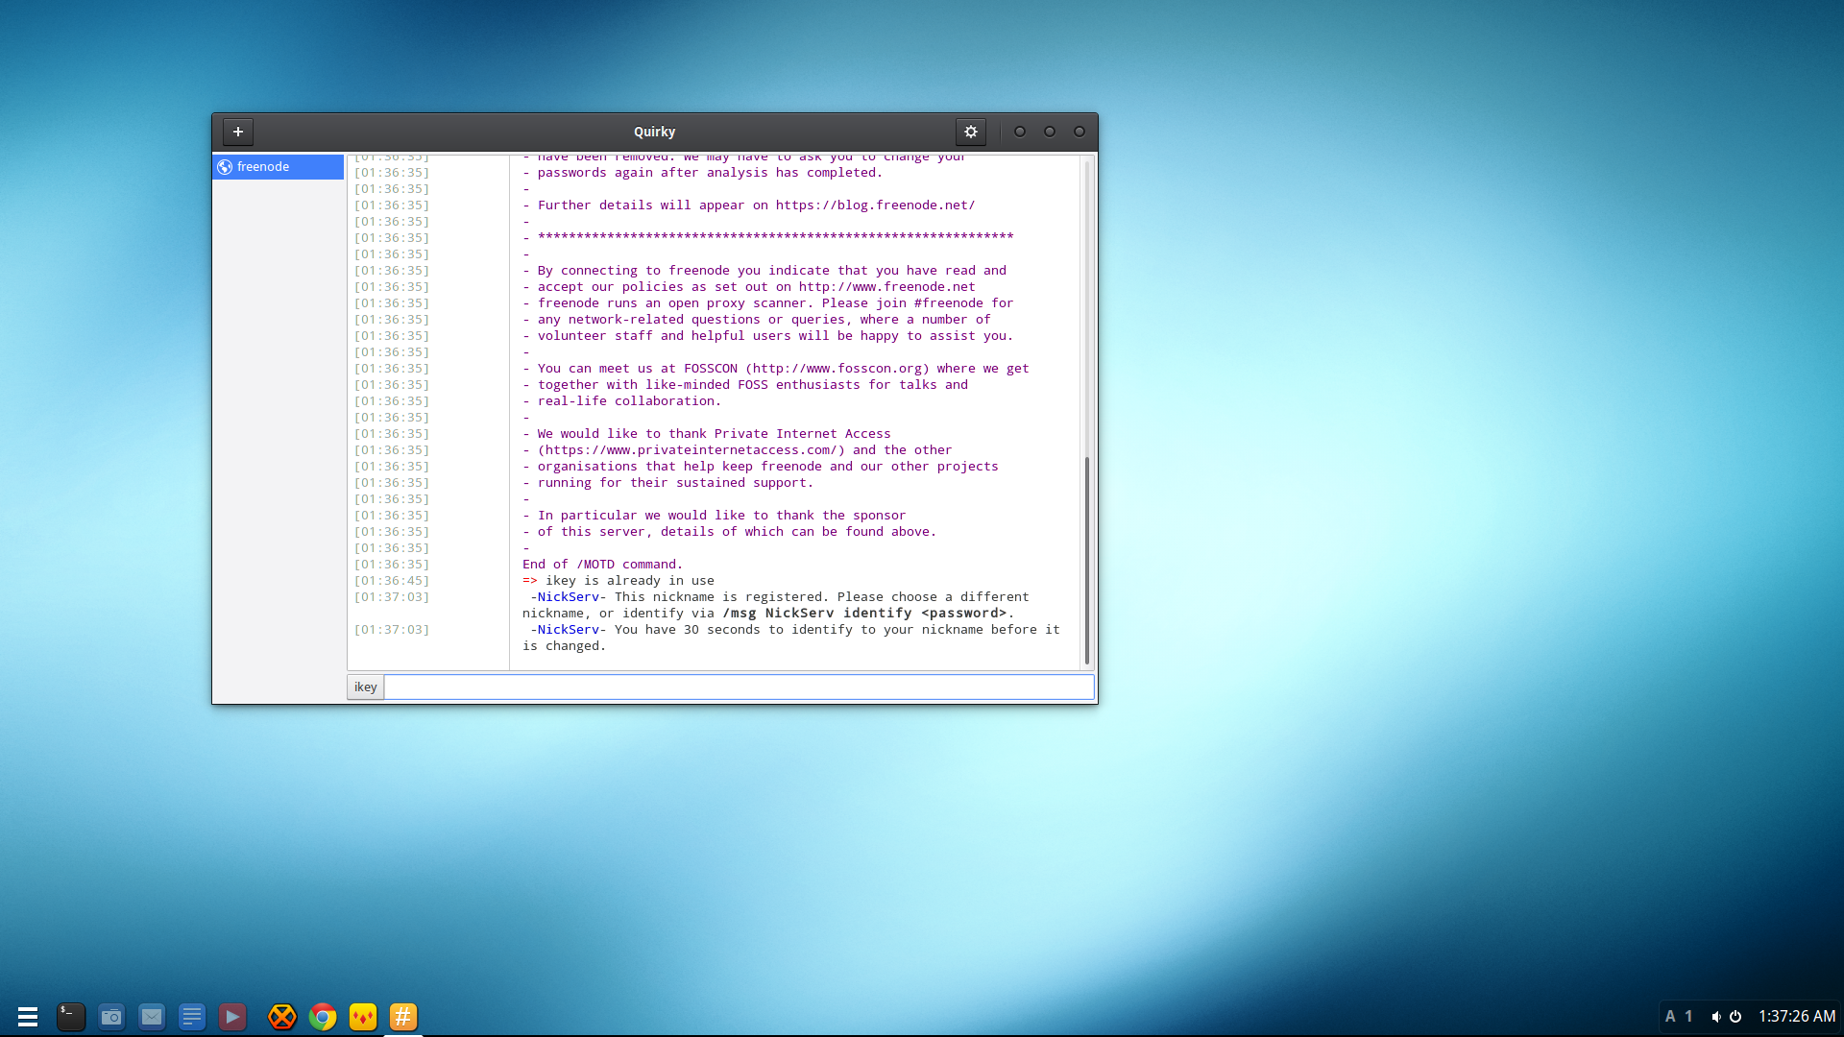This screenshot has height=1037, width=1844.
Task: Click the keyboard layout A indicator
Action: pos(1670,1017)
